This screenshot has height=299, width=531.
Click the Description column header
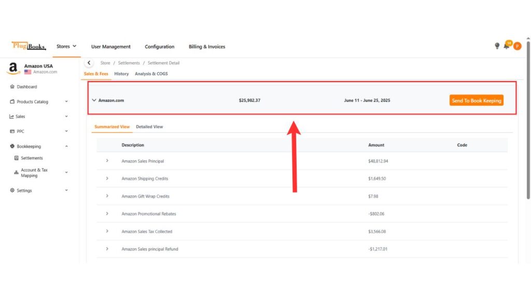click(133, 145)
